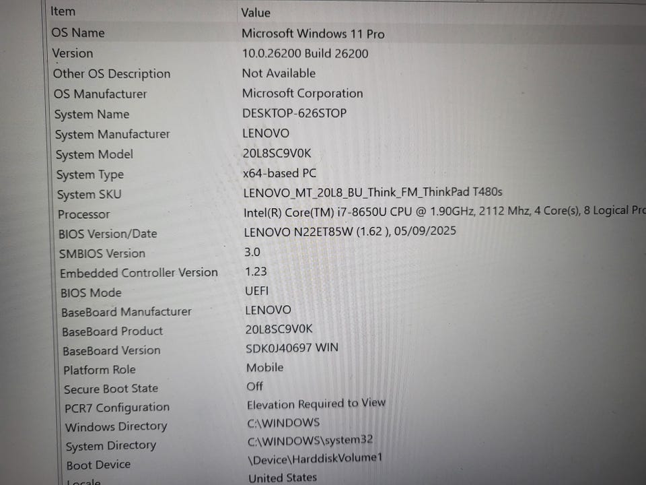Select the System SKU row label
The image size is (646, 485).
89,195
